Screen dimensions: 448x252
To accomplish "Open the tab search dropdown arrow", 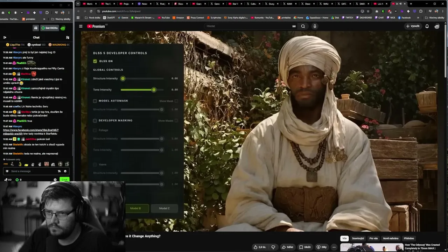I will 78,4.
